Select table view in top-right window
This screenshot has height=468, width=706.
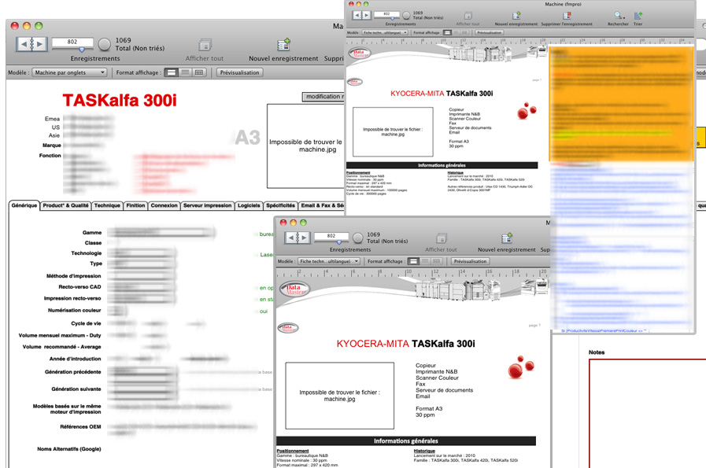click(464, 32)
